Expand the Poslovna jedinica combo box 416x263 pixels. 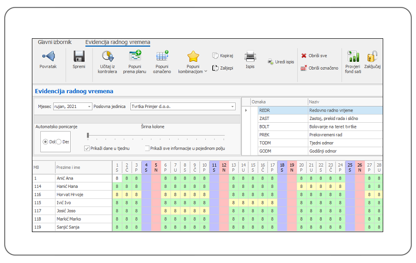tap(232, 107)
